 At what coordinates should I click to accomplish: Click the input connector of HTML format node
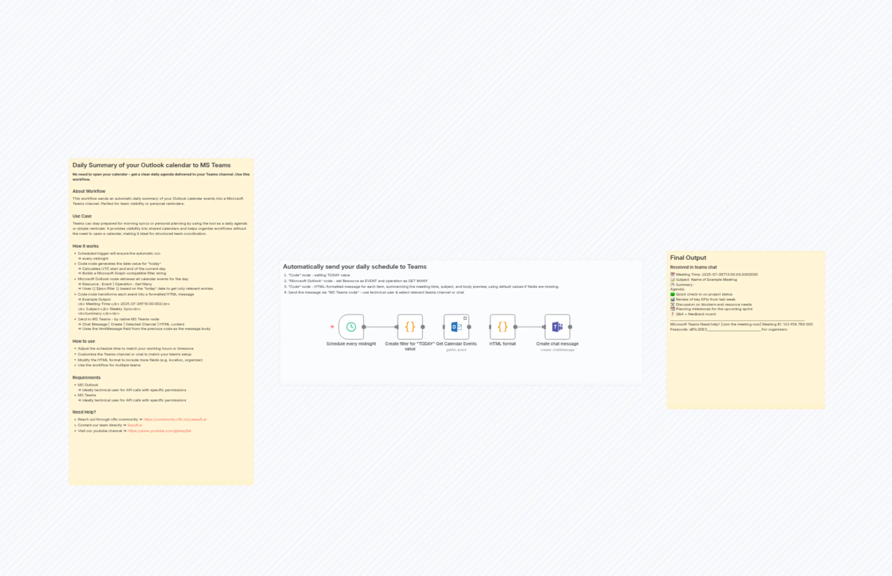490,326
